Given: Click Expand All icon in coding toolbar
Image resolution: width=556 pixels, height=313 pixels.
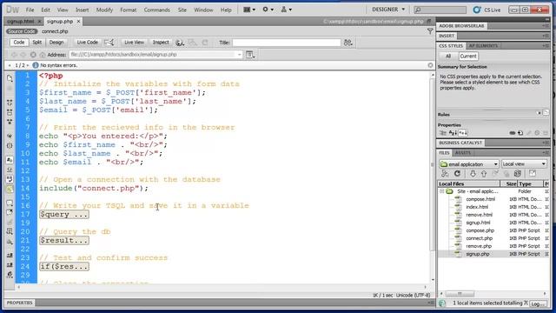Looking at the screenshot, I should (10, 122).
